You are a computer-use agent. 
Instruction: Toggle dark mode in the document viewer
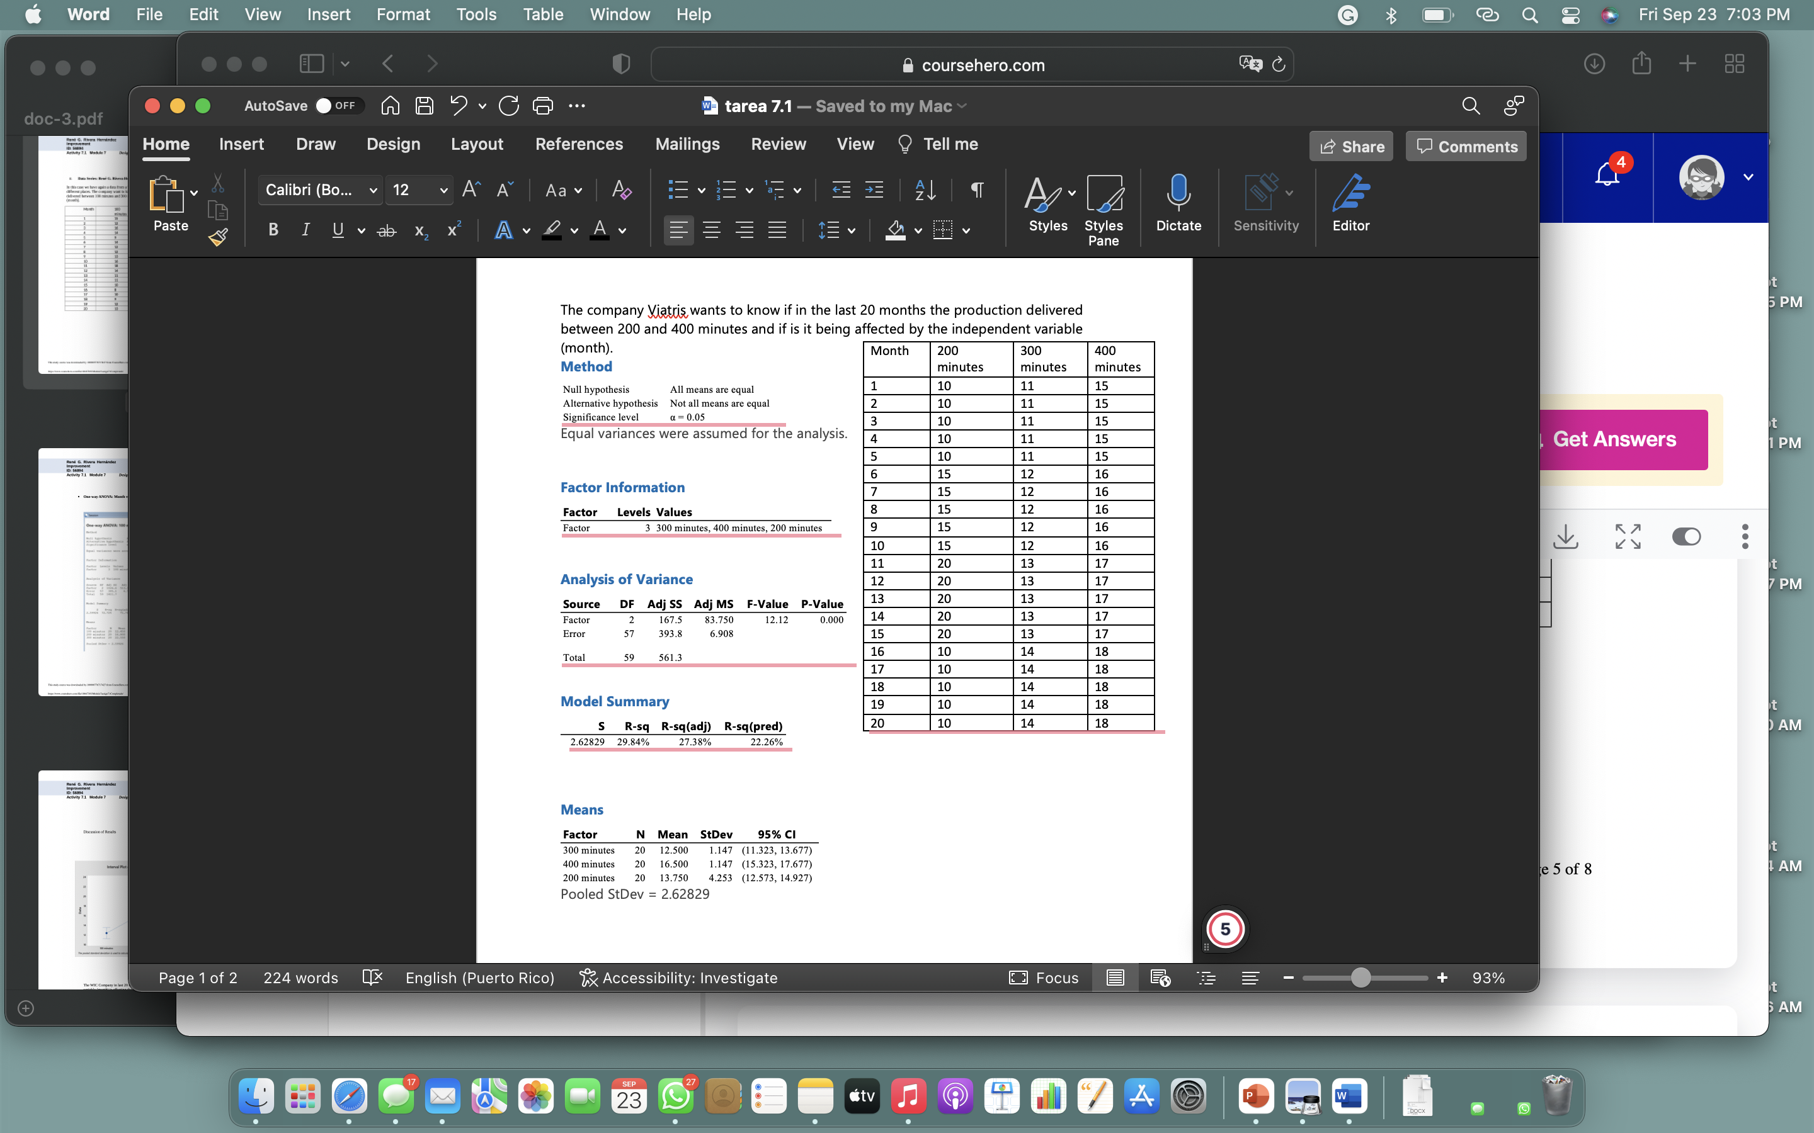(x=1687, y=536)
